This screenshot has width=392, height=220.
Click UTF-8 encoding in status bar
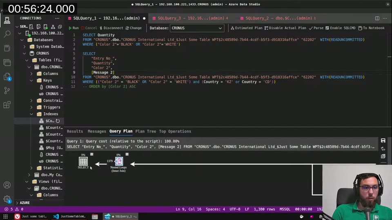(235, 209)
